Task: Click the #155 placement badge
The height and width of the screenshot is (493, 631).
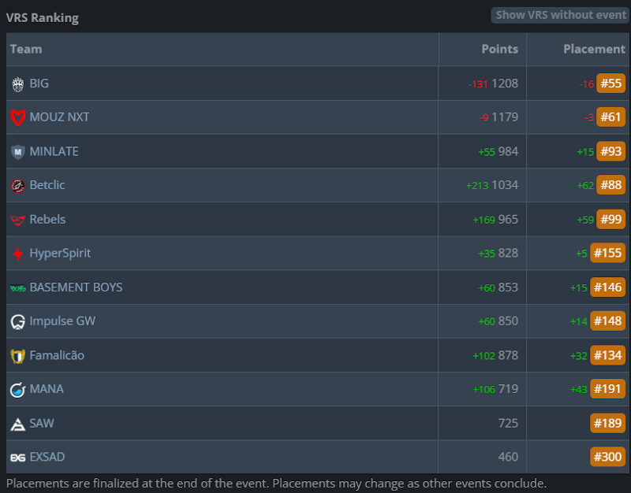Action: click(607, 253)
